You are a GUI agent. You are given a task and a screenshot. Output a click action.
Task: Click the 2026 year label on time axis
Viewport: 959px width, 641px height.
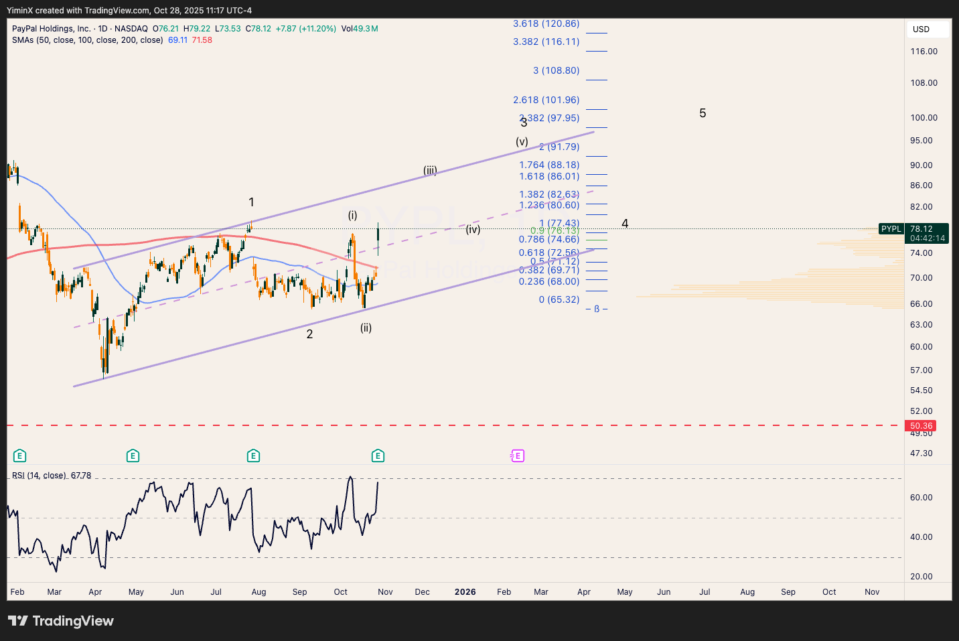[x=465, y=592]
